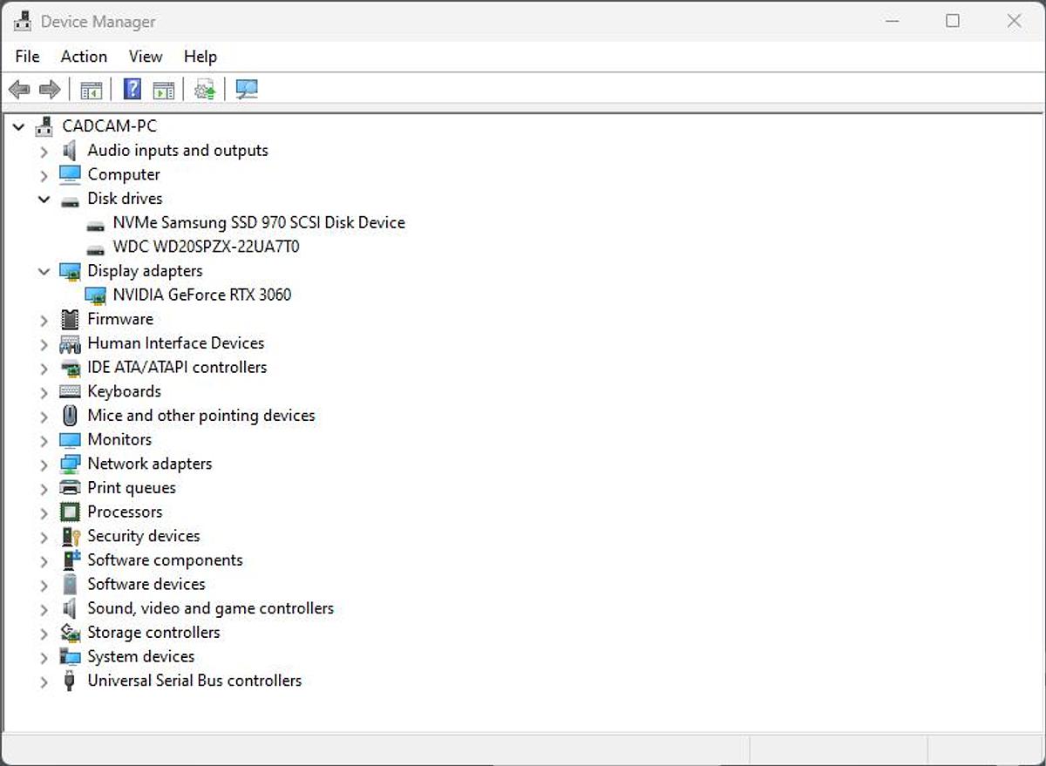Click Show/Hide Console Tree toolbar icon
The height and width of the screenshot is (766, 1046).
(x=91, y=90)
